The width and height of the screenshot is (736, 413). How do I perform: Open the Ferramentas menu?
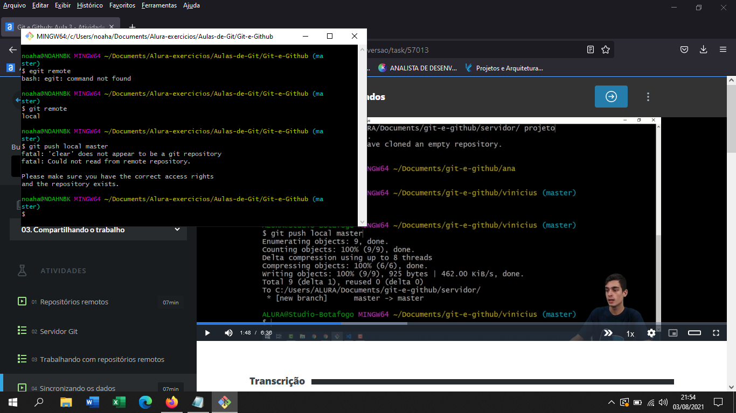(159, 5)
